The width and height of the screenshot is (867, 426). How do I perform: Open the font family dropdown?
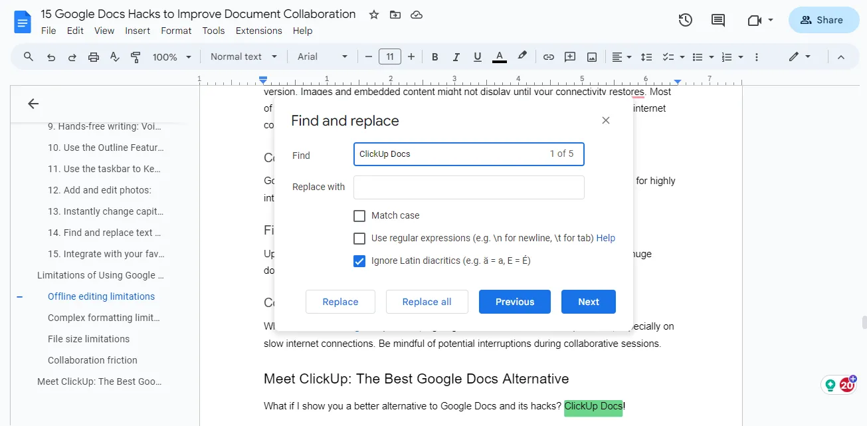click(x=322, y=56)
